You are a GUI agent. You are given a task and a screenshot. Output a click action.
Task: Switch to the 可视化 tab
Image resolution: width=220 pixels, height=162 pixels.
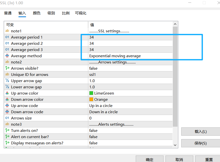click(x=80, y=13)
